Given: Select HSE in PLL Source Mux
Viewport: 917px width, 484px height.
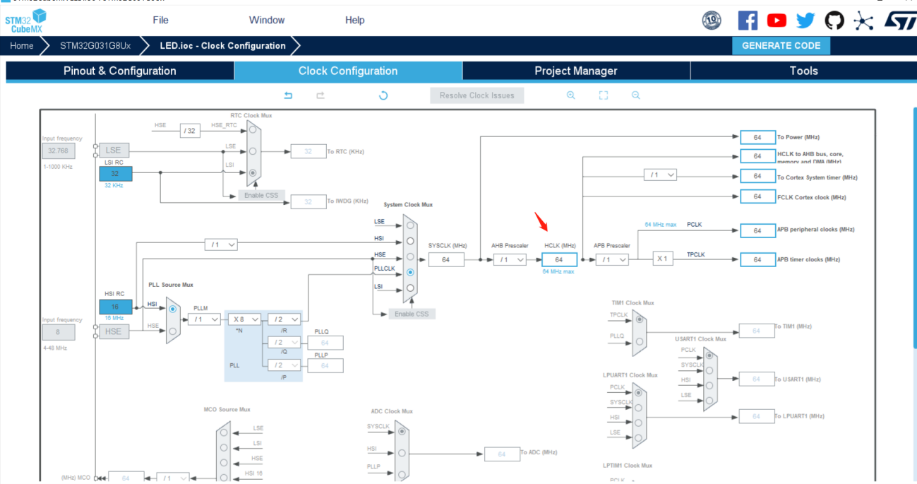Looking at the screenshot, I should [173, 331].
